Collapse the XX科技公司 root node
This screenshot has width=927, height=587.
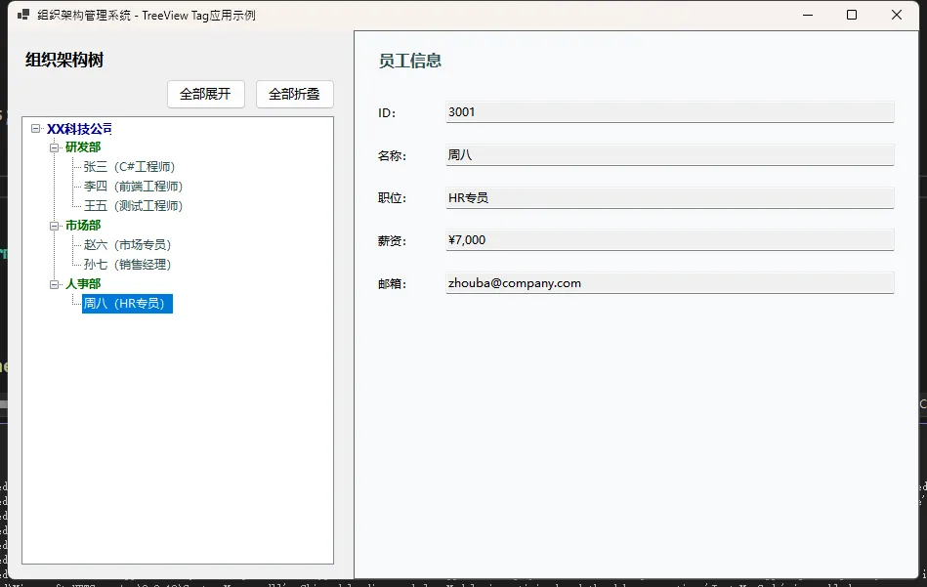(36, 128)
